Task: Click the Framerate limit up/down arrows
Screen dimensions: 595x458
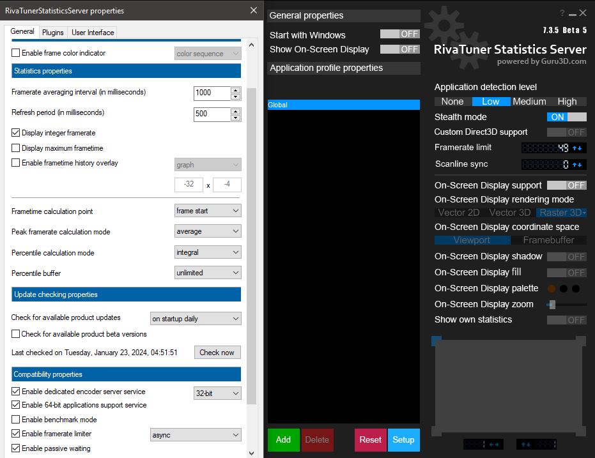Action: pos(577,148)
